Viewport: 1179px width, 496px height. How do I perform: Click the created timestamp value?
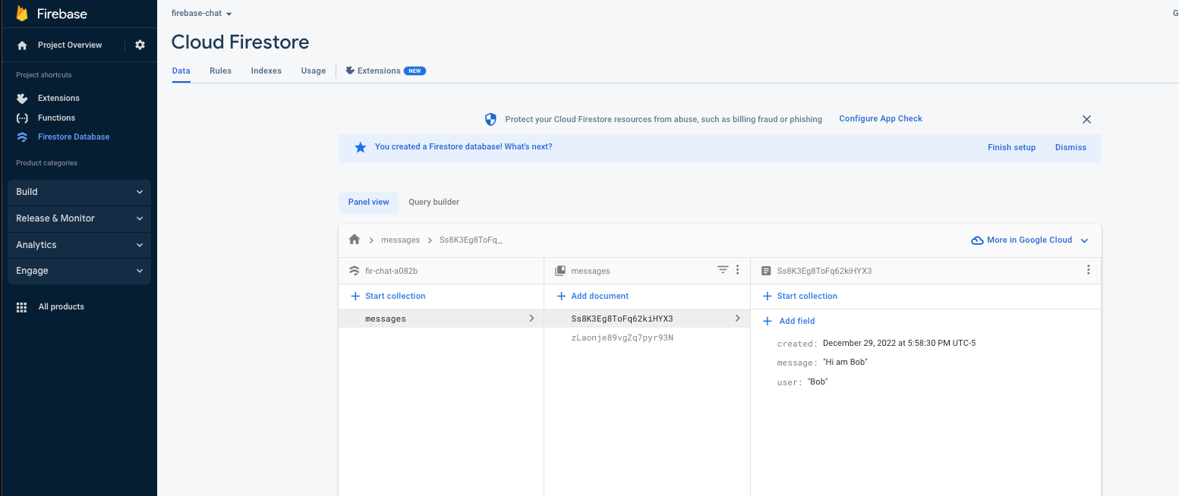coord(899,344)
